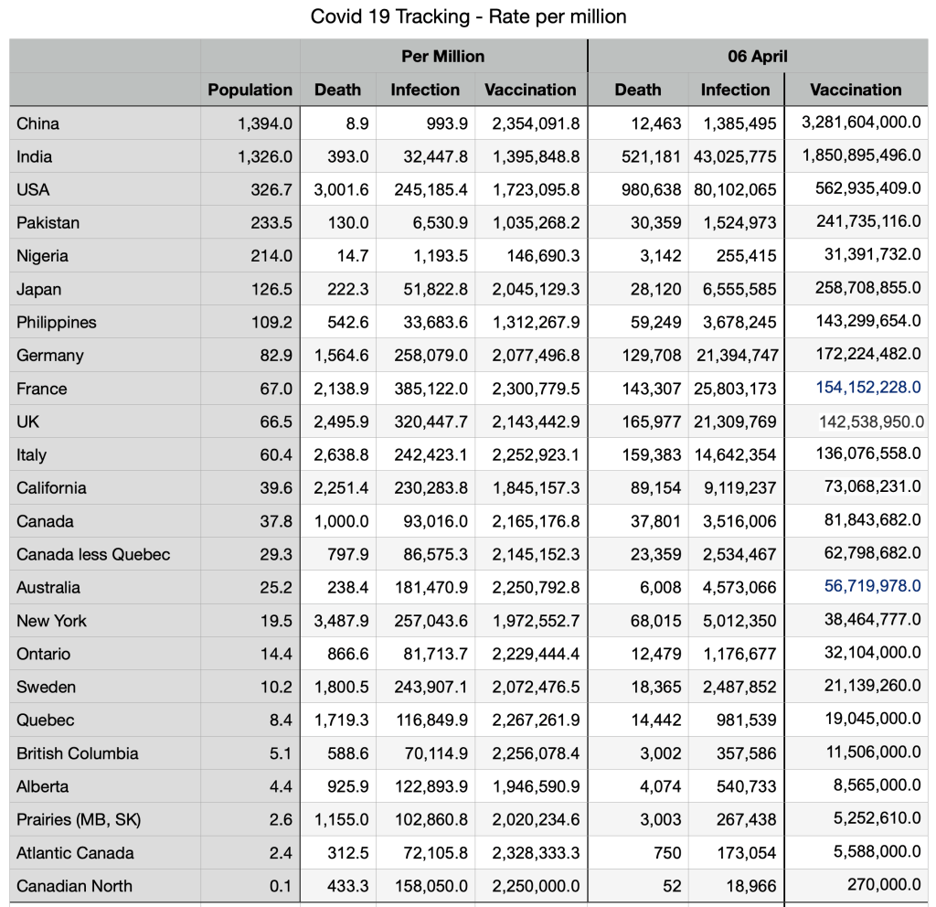The image size is (936, 907).
Task: Click the Prairies (MB, SK) row label
Action: tap(79, 819)
